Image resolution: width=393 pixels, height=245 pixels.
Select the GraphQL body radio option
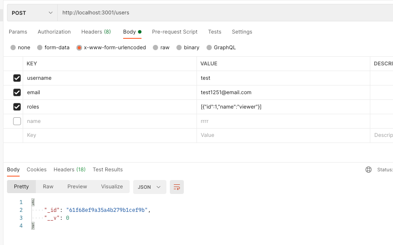209,48
